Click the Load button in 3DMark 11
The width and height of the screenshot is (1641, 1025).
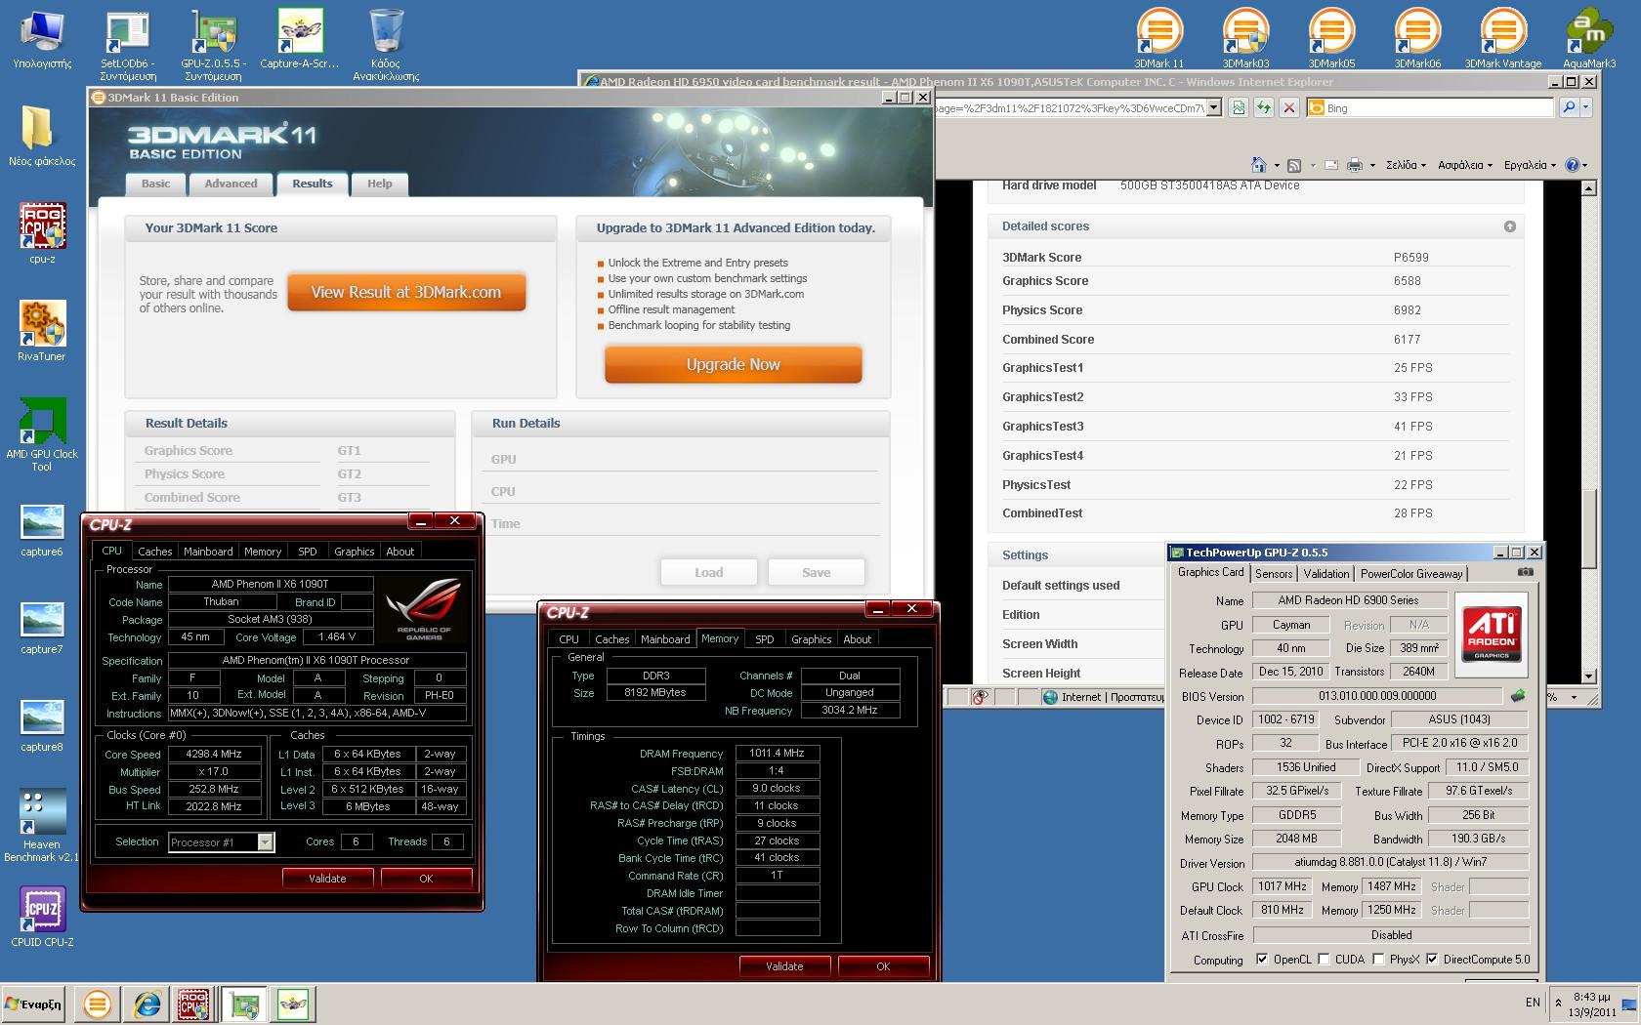709,572
